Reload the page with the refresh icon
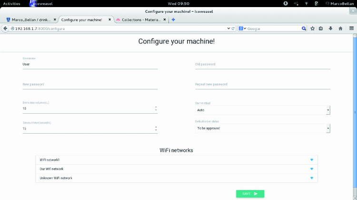Image resolution: width=357 pixels, height=200 pixels. pos(233,28)
